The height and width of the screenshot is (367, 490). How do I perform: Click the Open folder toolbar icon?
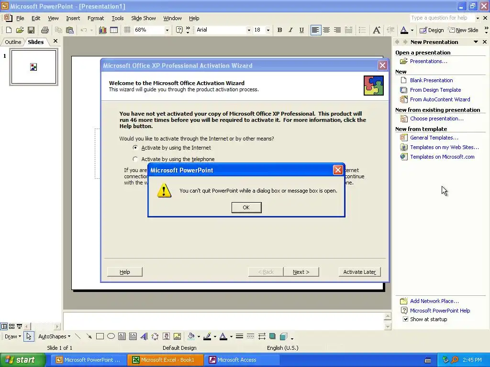pos(20,30)
